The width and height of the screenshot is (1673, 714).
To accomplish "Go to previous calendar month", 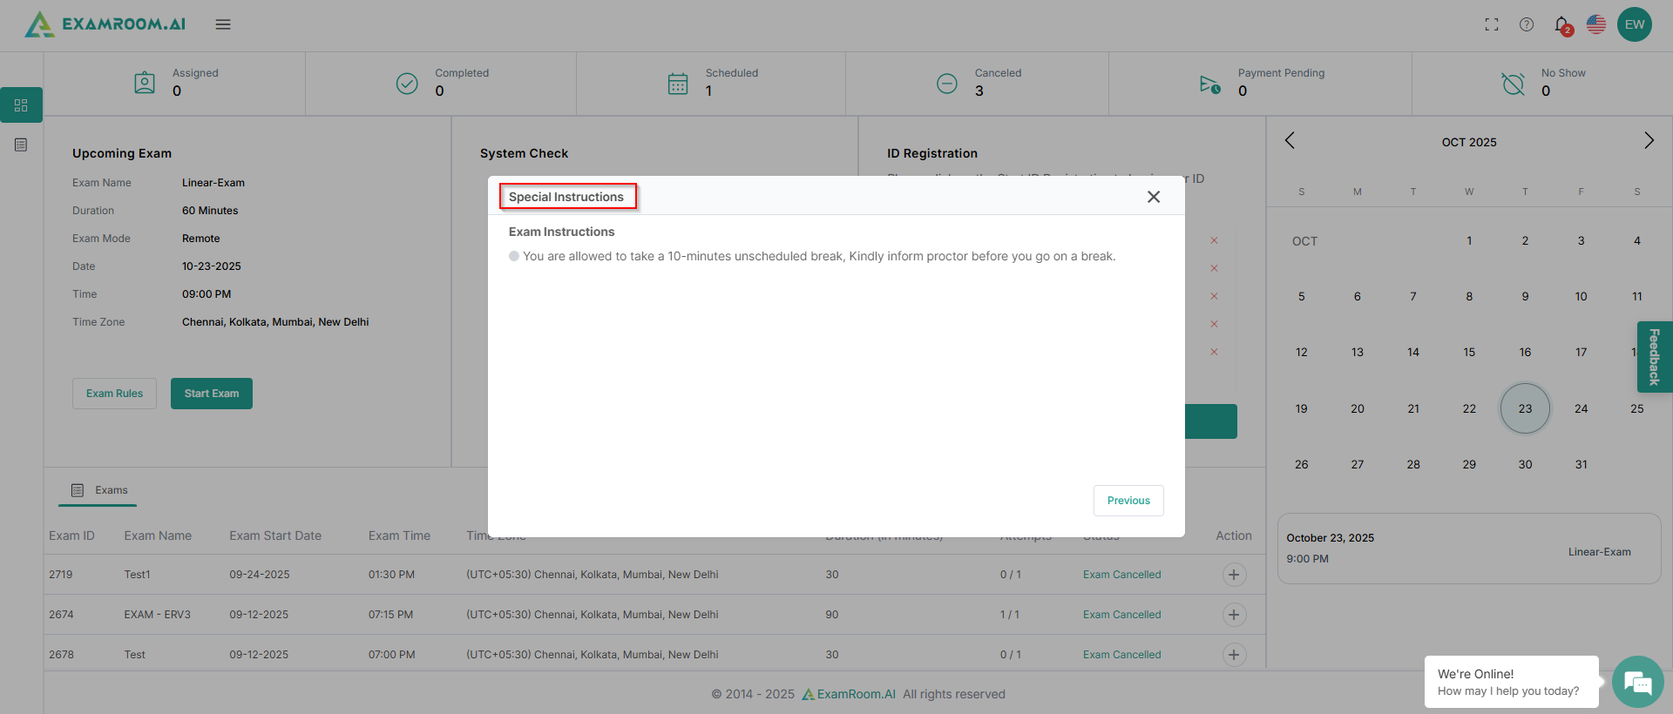I will [1290, 141].
